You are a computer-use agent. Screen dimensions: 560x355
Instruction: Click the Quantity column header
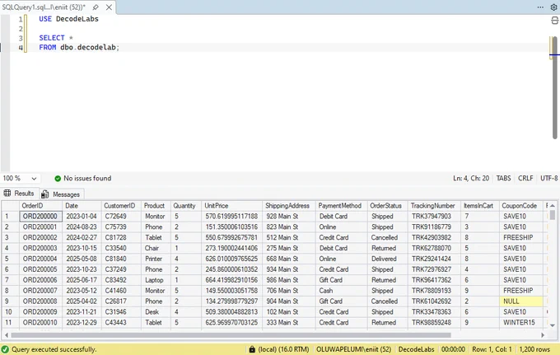point(186,206)
